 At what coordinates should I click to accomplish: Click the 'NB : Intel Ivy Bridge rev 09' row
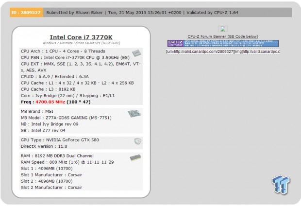50,124
